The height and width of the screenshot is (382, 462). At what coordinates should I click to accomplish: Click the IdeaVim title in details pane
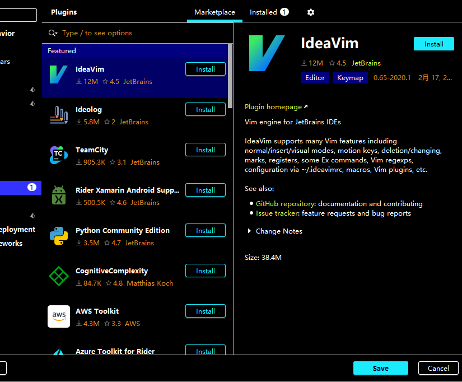click(329, 43)
